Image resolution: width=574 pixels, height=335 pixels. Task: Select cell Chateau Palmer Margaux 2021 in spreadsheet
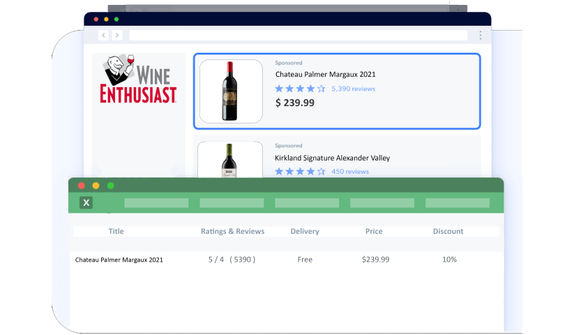click(x=119, y=260)
